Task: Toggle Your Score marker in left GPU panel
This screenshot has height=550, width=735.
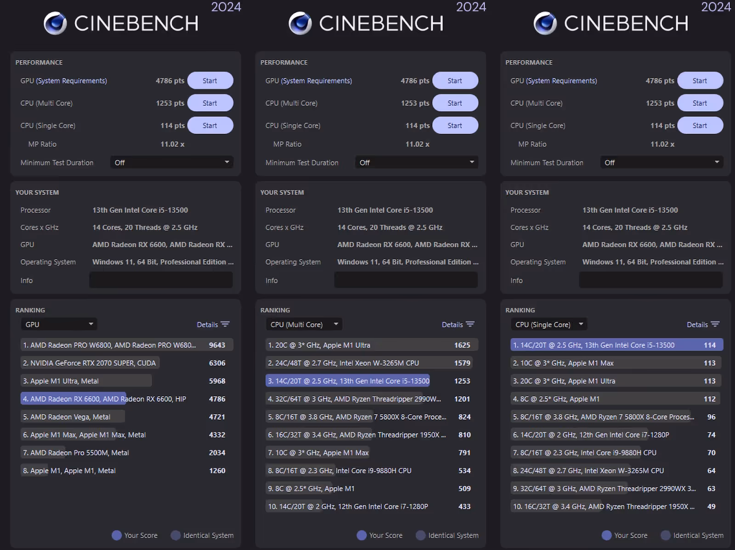Action: (117, 535)
